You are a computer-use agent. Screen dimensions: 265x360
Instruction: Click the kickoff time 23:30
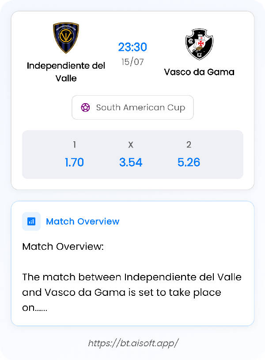tap(132, 46)
